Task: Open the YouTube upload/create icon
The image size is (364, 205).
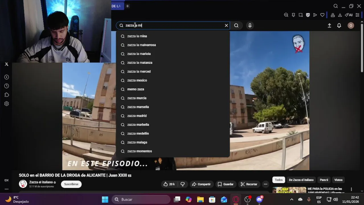Action: 329,25
